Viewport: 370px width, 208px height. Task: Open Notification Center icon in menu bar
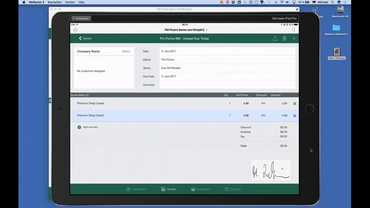pos(346,2)
